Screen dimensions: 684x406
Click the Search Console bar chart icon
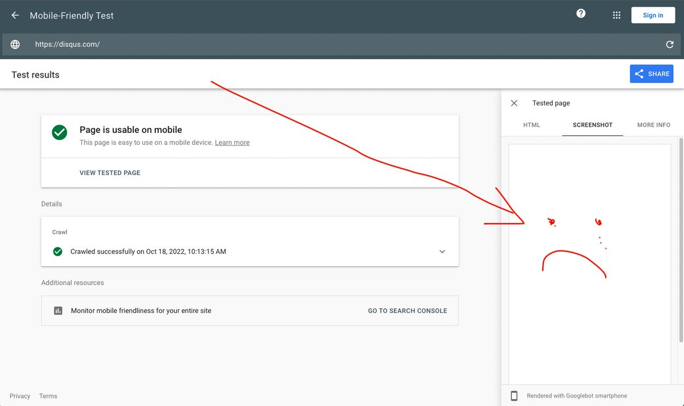pos(58,311)
